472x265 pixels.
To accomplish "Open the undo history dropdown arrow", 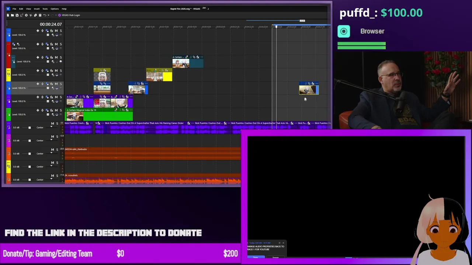I will point(48,15).
